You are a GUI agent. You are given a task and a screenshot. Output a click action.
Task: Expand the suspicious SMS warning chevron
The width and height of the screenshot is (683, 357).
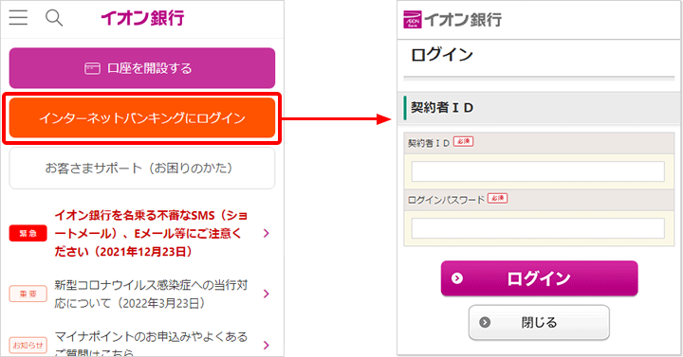(x=267, y=234)
